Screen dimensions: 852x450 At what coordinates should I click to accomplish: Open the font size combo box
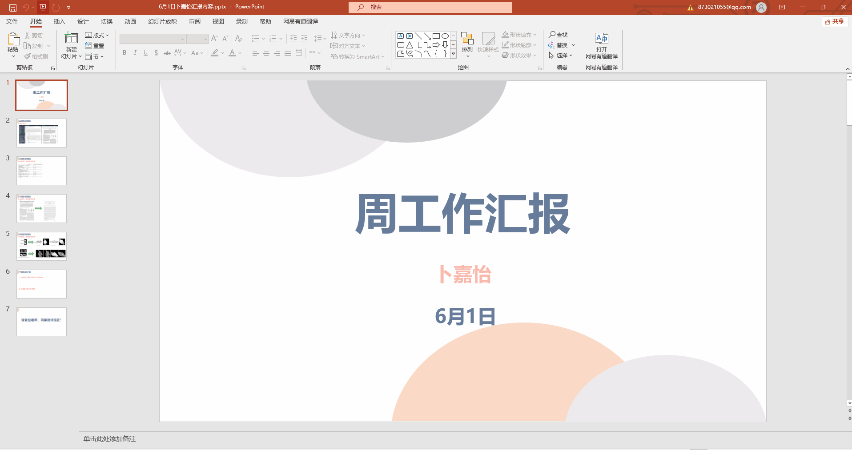click(x=197, y=39)
